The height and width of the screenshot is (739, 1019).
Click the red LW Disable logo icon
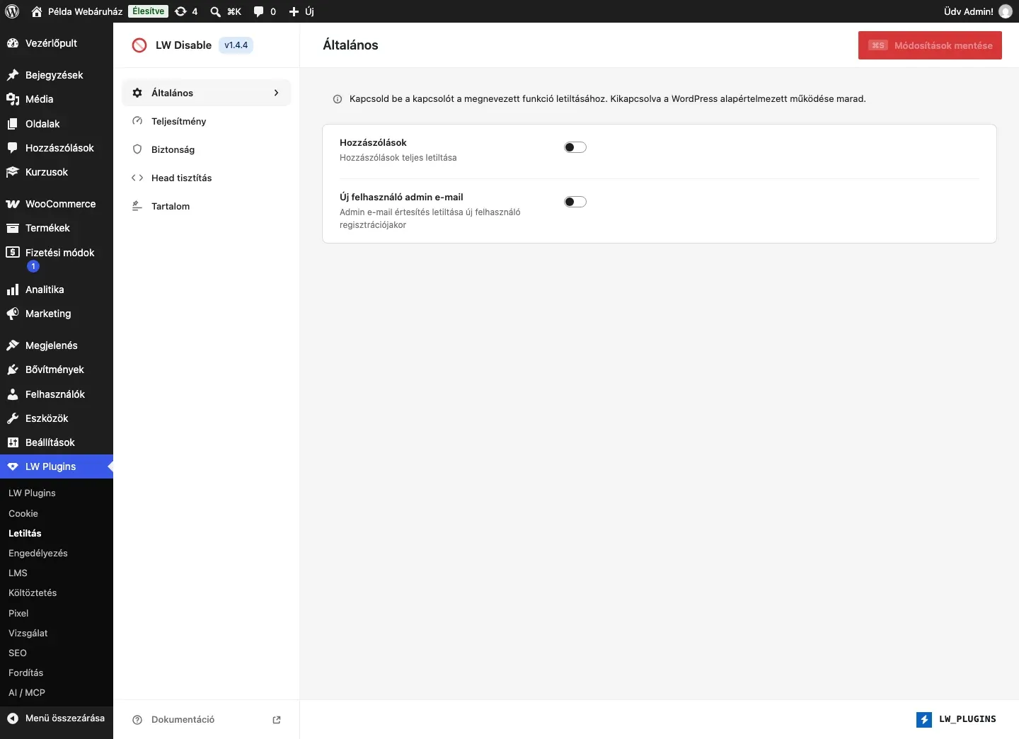tap(139, 45)
